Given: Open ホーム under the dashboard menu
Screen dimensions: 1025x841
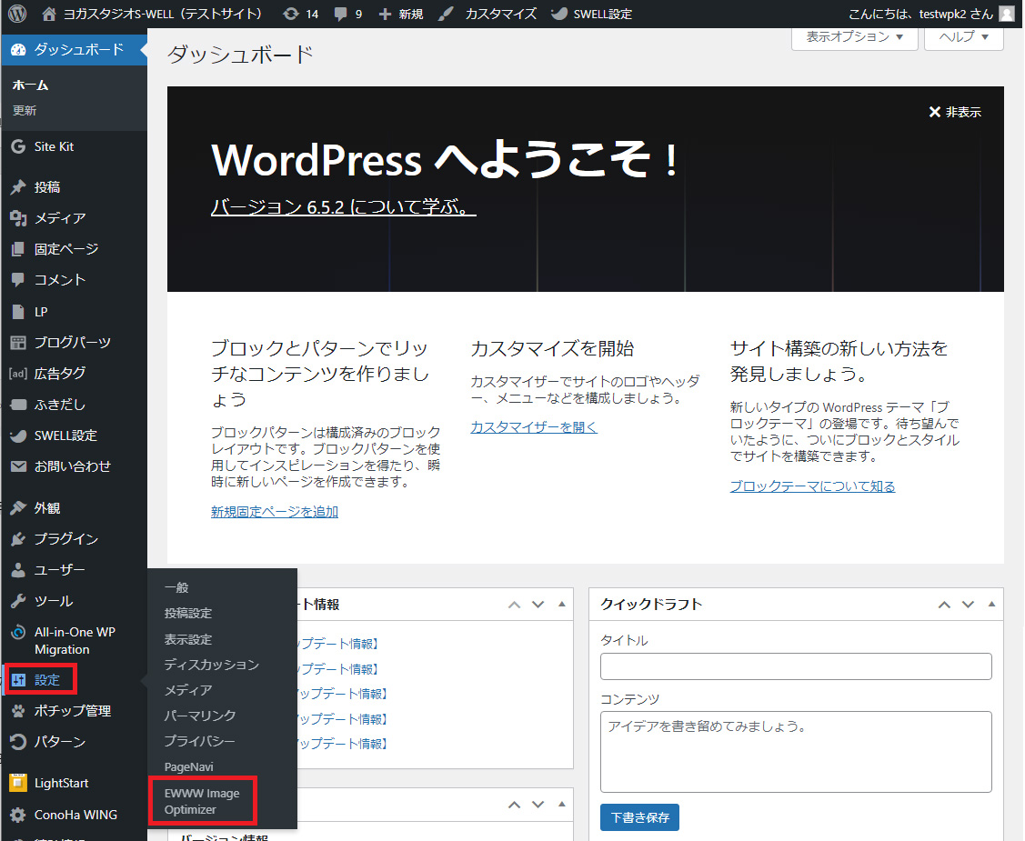Looking at the screenshot, I should pyautogui.click(x=30, y=85).
